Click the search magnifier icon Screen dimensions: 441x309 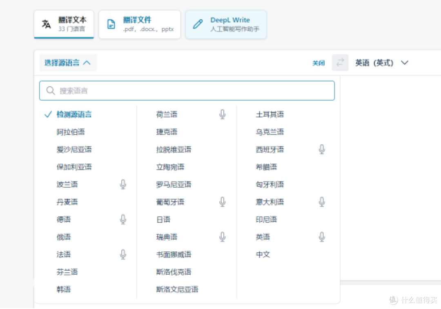[x=51, y=91]
